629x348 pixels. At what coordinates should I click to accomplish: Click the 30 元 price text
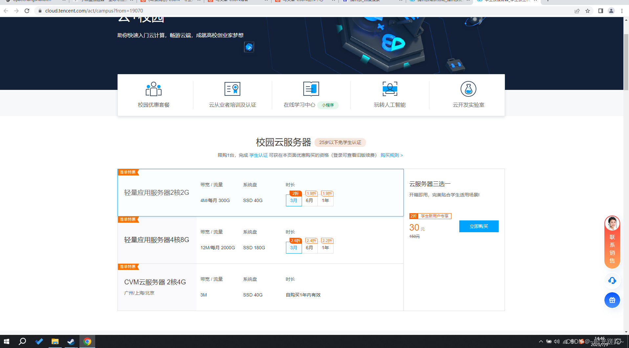pyautogui.click(x=417, y=228)
